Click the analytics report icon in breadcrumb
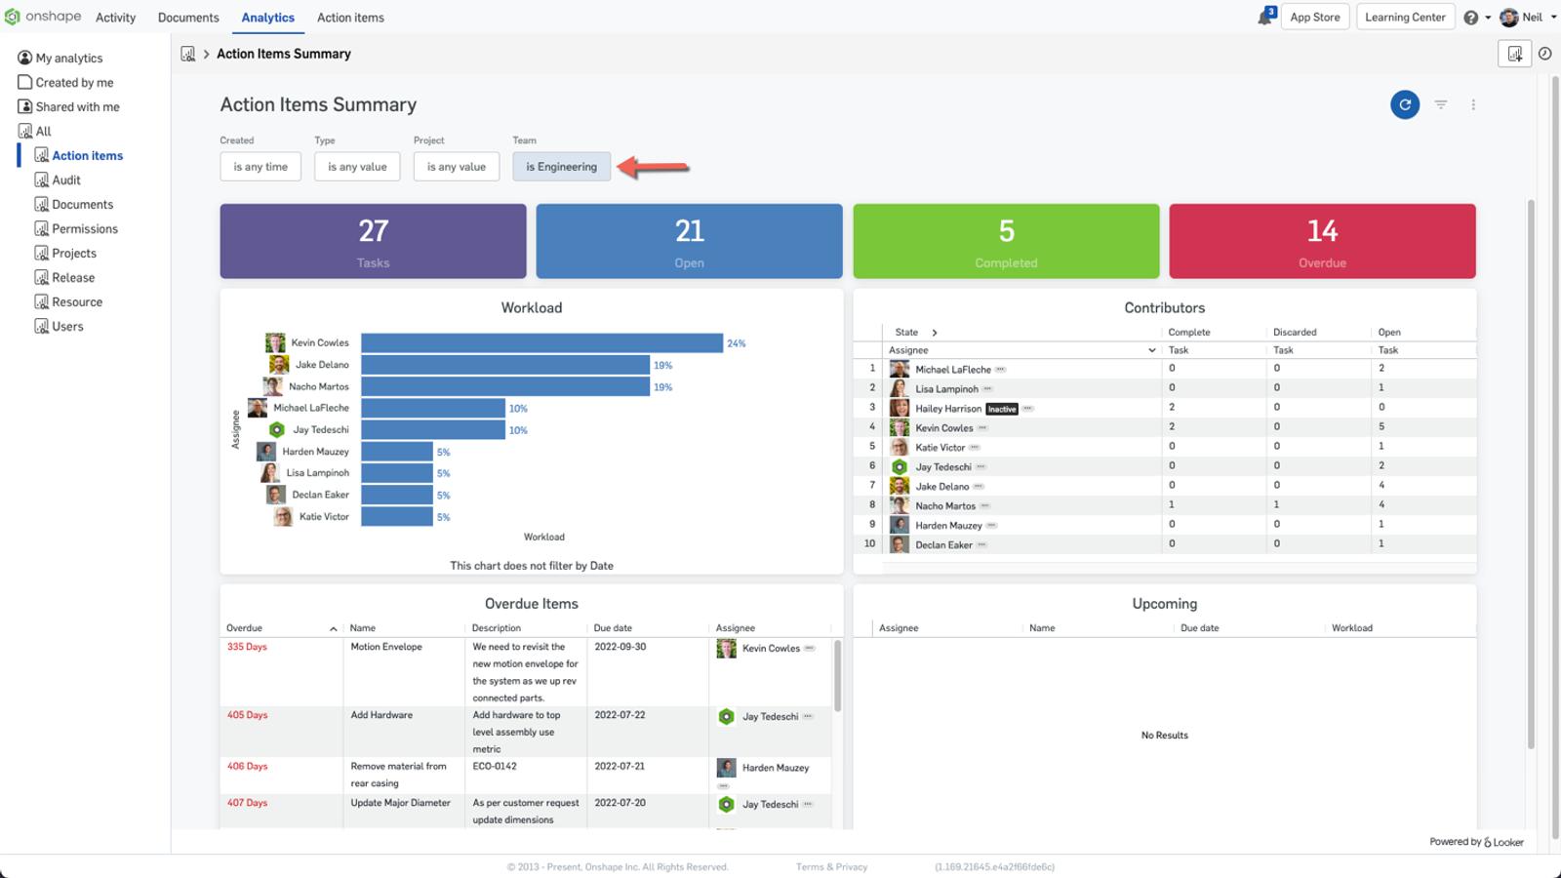 click(x=188, y=54)
